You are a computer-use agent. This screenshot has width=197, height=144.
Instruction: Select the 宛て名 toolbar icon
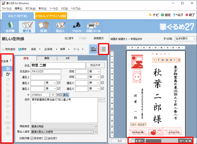click(27, 27)
